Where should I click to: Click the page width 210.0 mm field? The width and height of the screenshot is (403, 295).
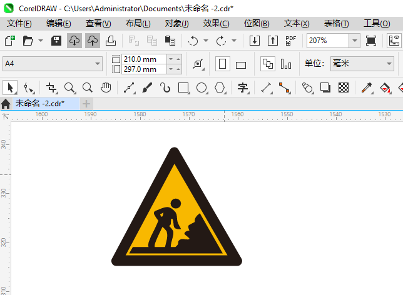tap(144, 59)
